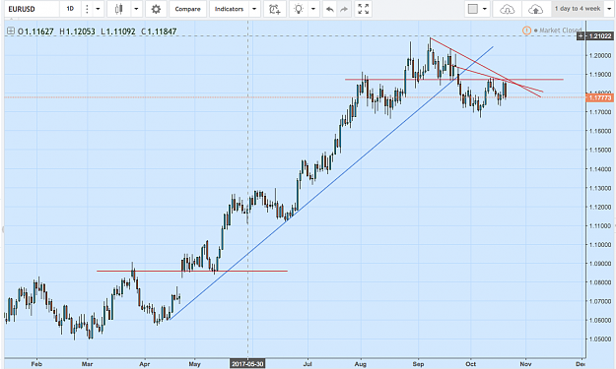Select the square chart layout icon
The image size is (616, 369).
[x=473, y=9]
